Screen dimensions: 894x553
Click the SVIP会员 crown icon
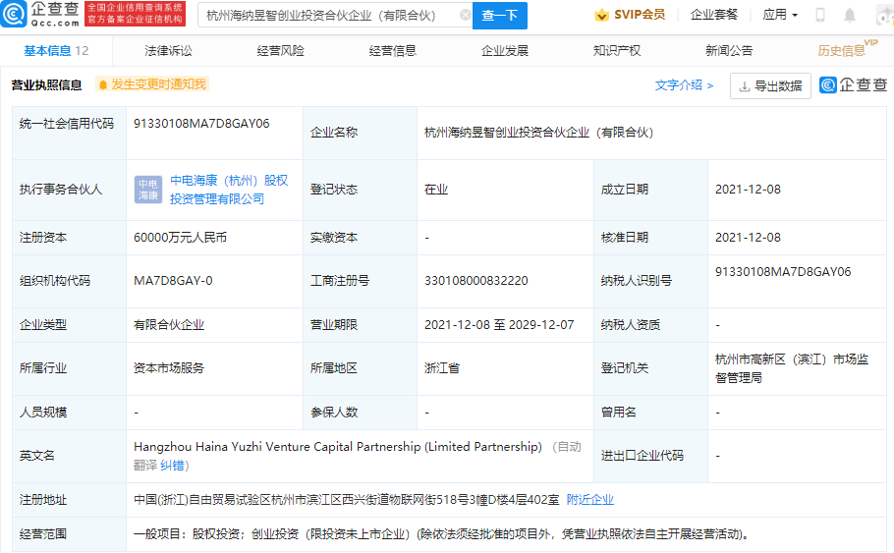click(601, 15)
